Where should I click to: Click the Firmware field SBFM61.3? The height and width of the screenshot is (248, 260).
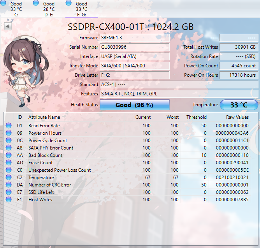point(135,38)
